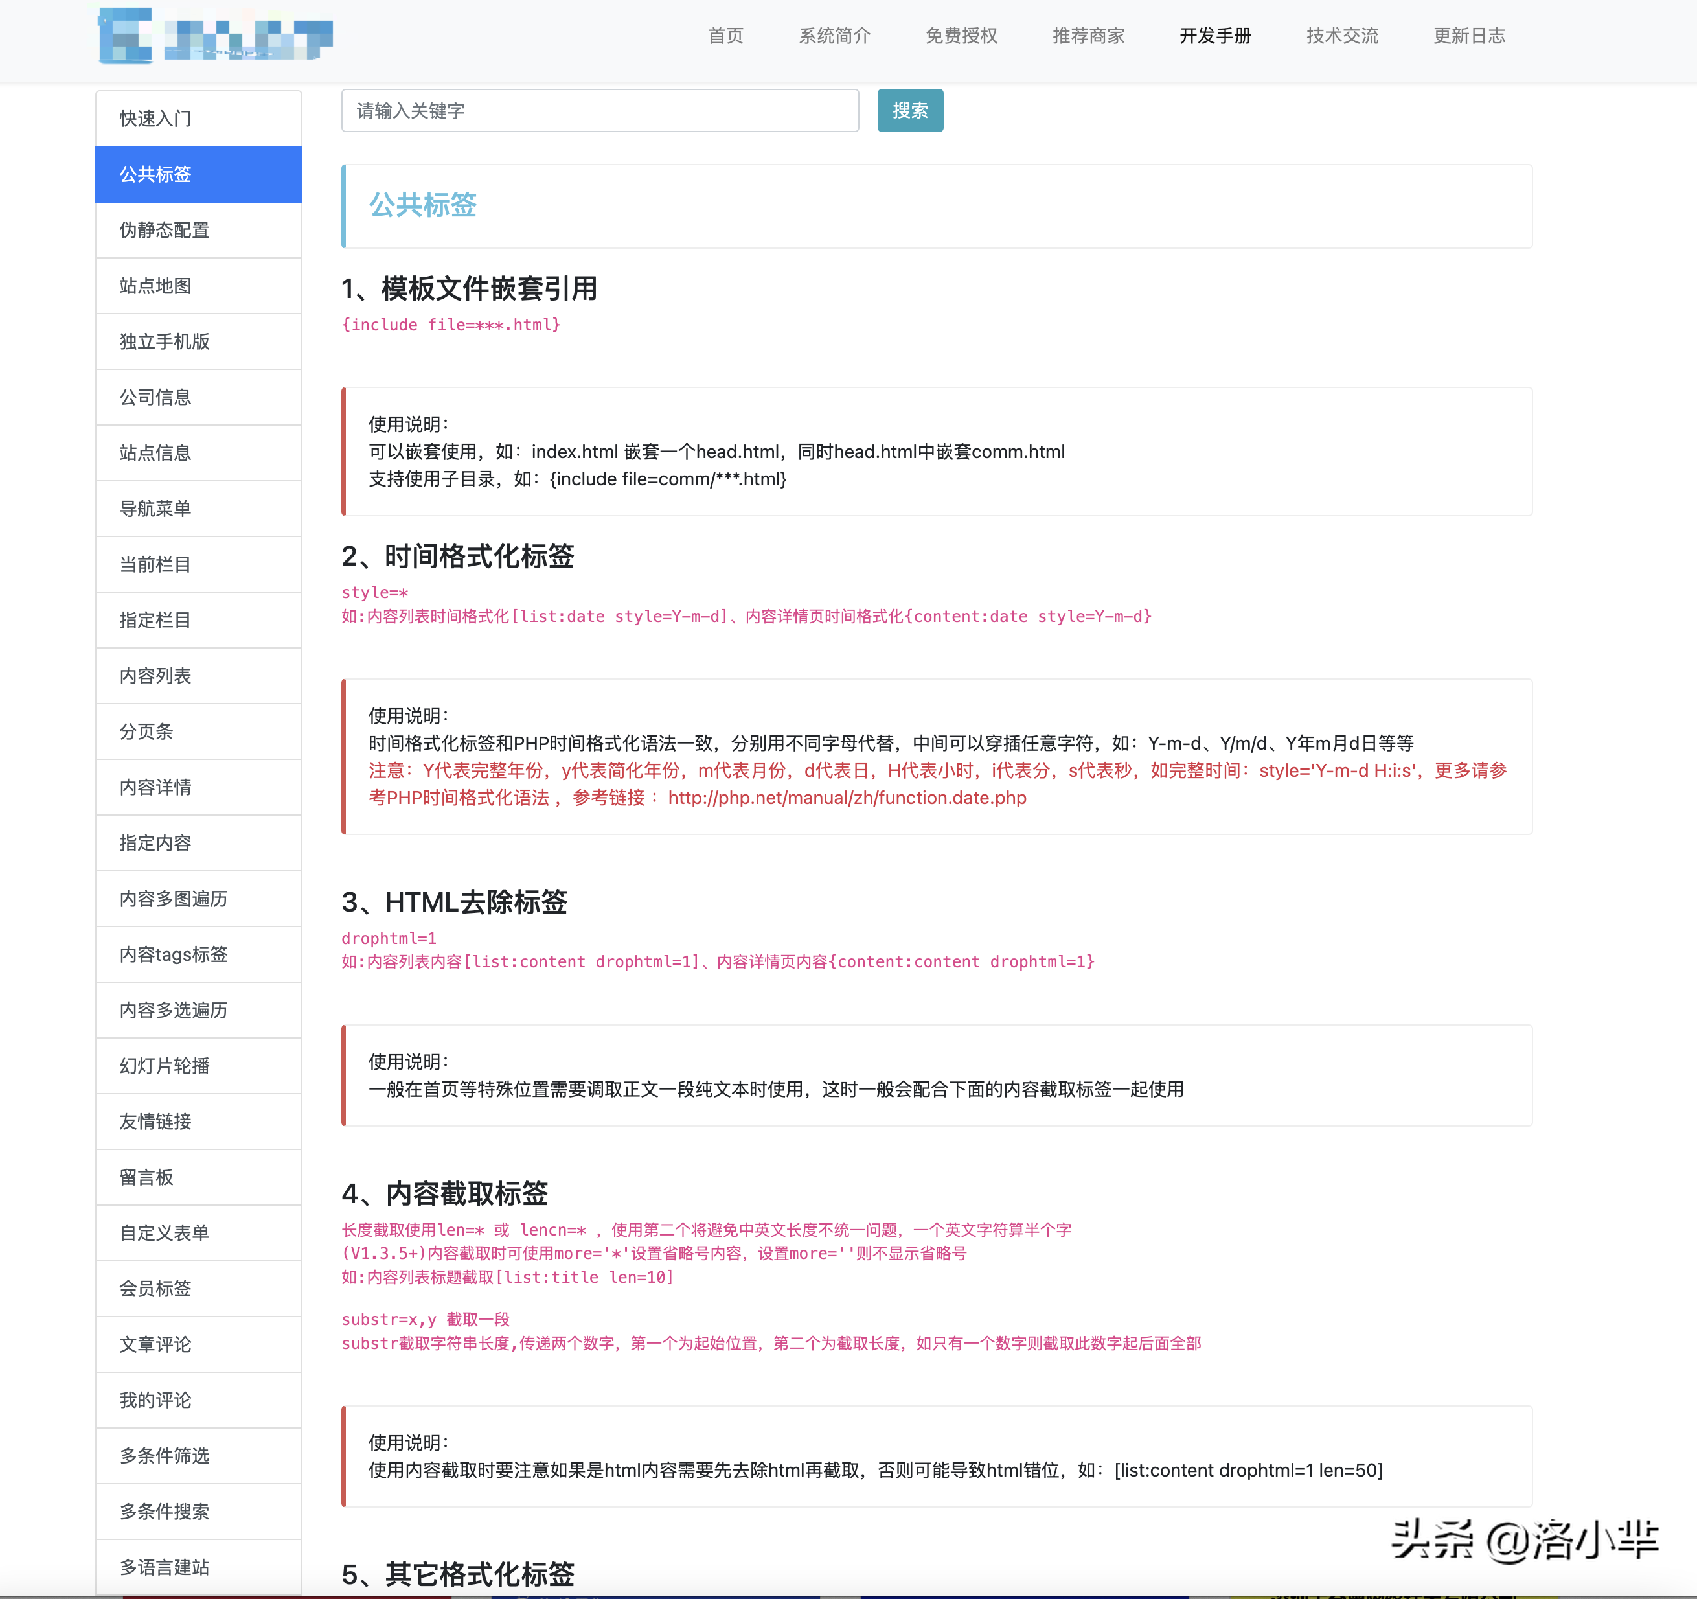
Task: Select 推荐商家 in the top menu
Action: click(1088, 36)
